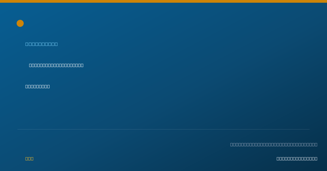Click the white footer text at bottom right
The image size is (327, 171).
297,159
